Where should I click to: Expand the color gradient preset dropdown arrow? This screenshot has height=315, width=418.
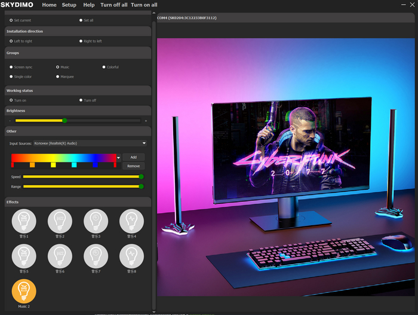pyautogui.click(x=118, y=157)
